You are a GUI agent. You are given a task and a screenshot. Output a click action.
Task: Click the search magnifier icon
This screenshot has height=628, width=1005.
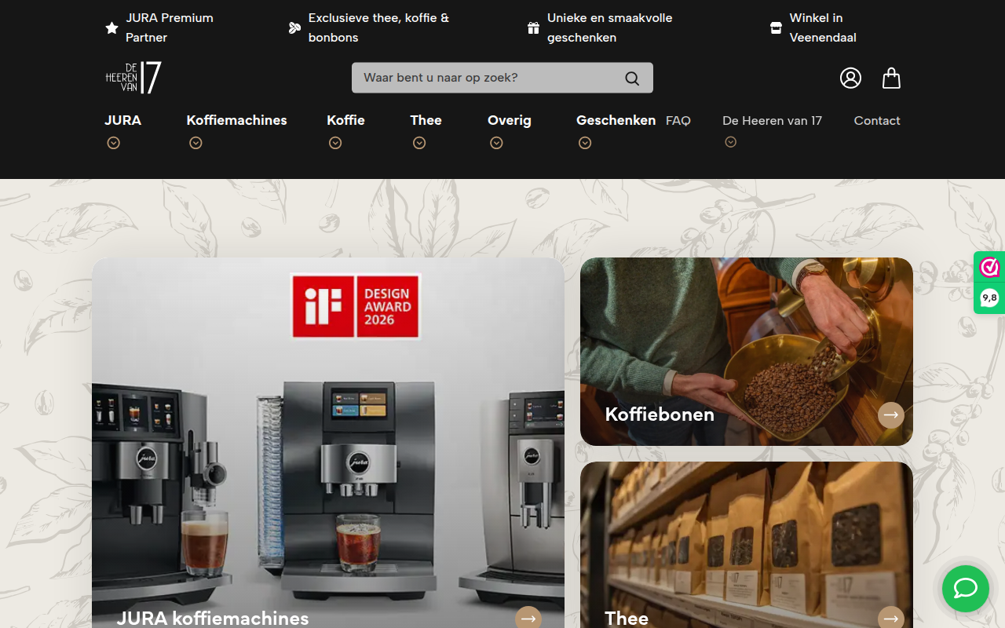point(632,78)
